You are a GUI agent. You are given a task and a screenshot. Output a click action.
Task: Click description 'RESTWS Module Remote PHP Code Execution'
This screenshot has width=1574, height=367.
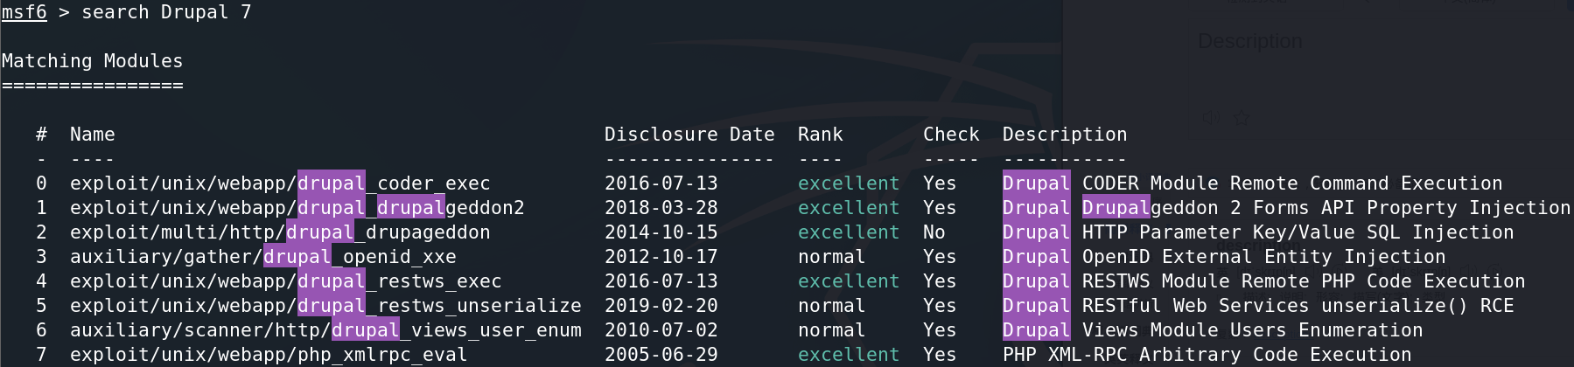[1304, 281]
